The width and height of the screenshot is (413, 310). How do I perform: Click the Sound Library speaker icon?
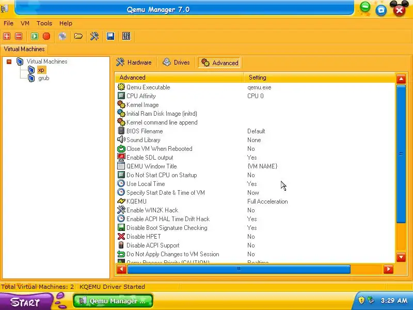(121, 139)
